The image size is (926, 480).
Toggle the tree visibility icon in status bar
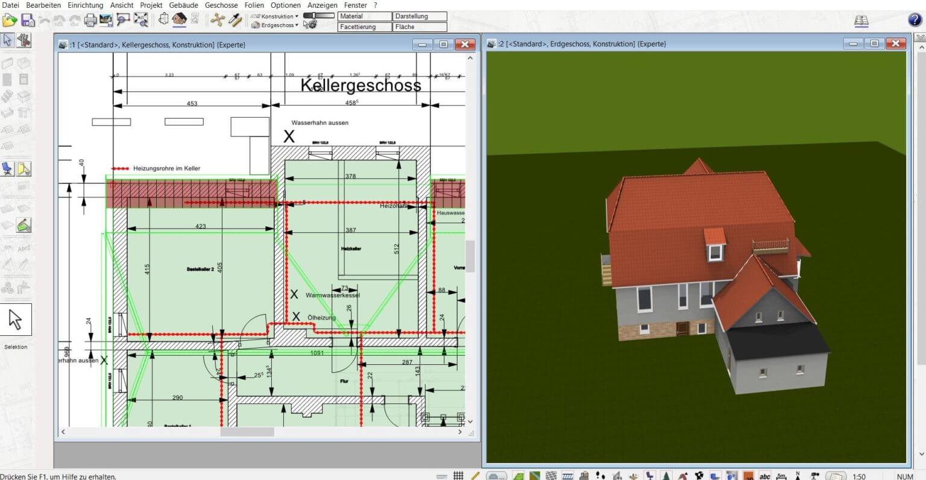[666, 475]
